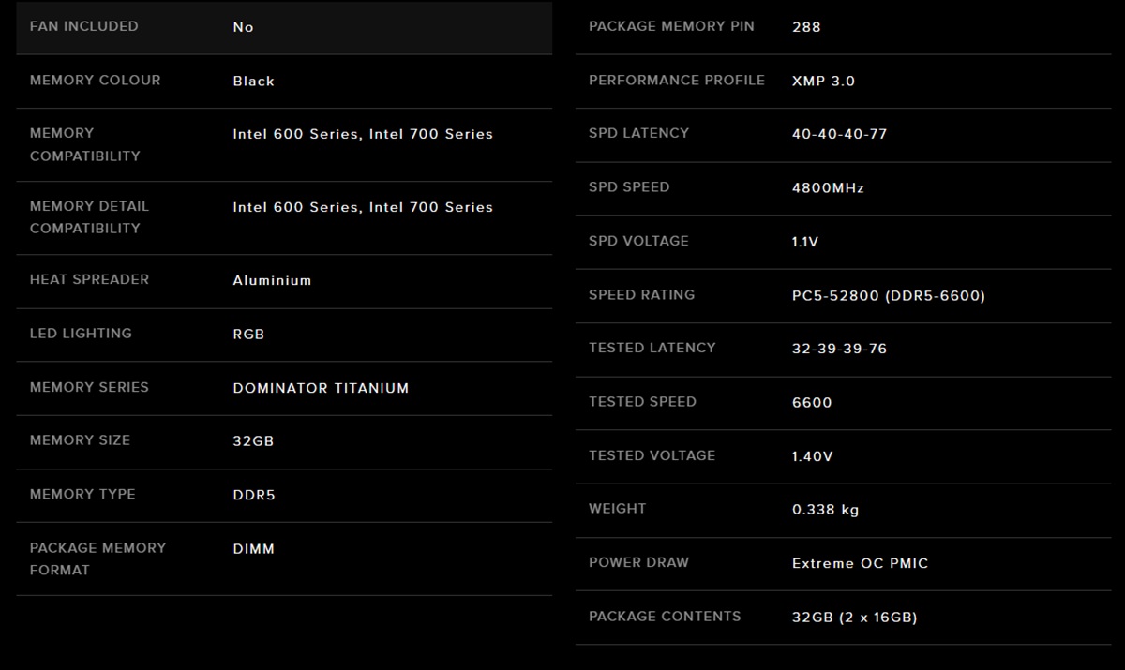This screenshot has width=1125, height=670.
Task: Click the POWER DRAW Extreme OC PMIC value
Action: [x=860, y=564]
